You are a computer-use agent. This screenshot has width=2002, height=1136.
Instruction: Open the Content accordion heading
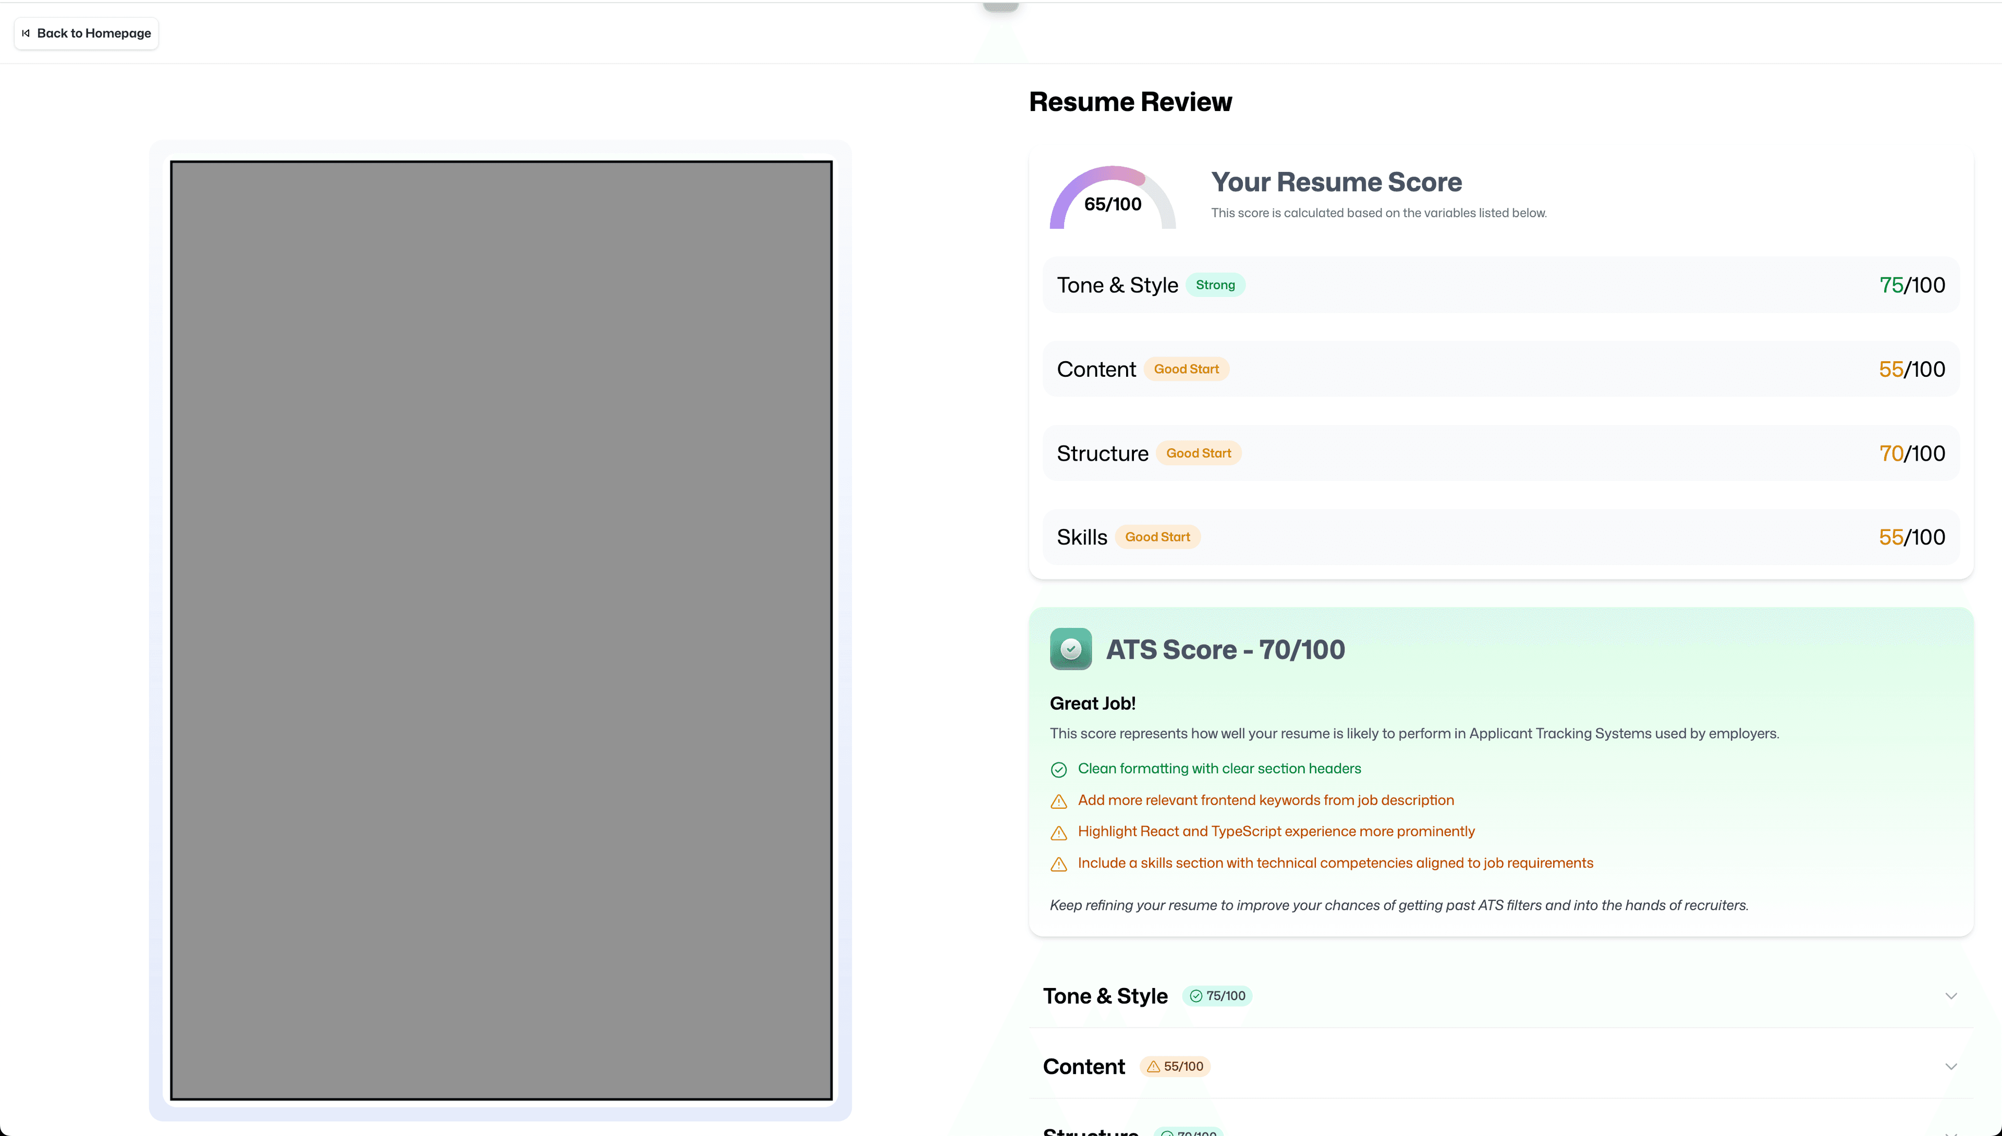click(1083, 1067)
